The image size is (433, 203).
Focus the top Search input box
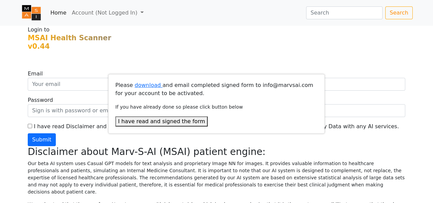pyautogui.click(x=344, y=13)
